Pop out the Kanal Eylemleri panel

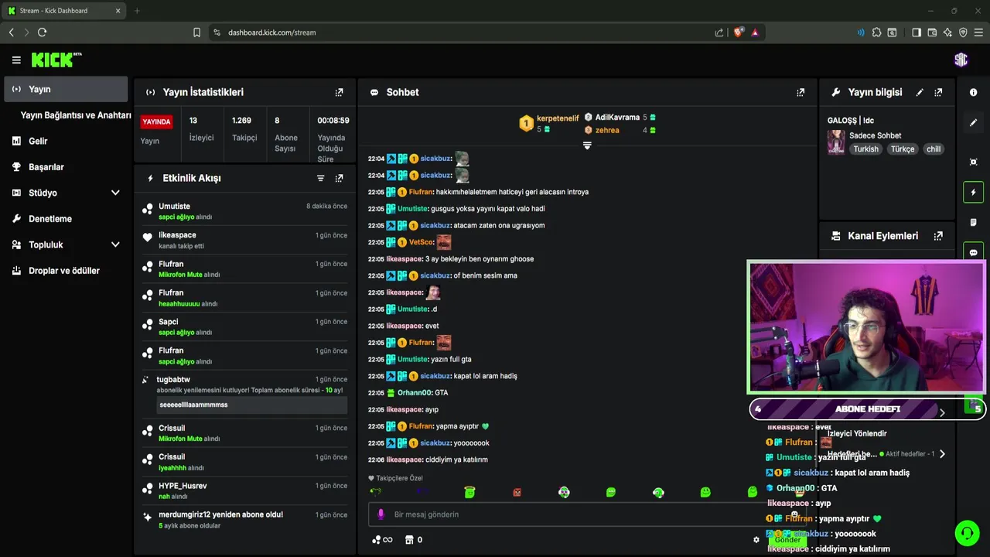point(938,236)
